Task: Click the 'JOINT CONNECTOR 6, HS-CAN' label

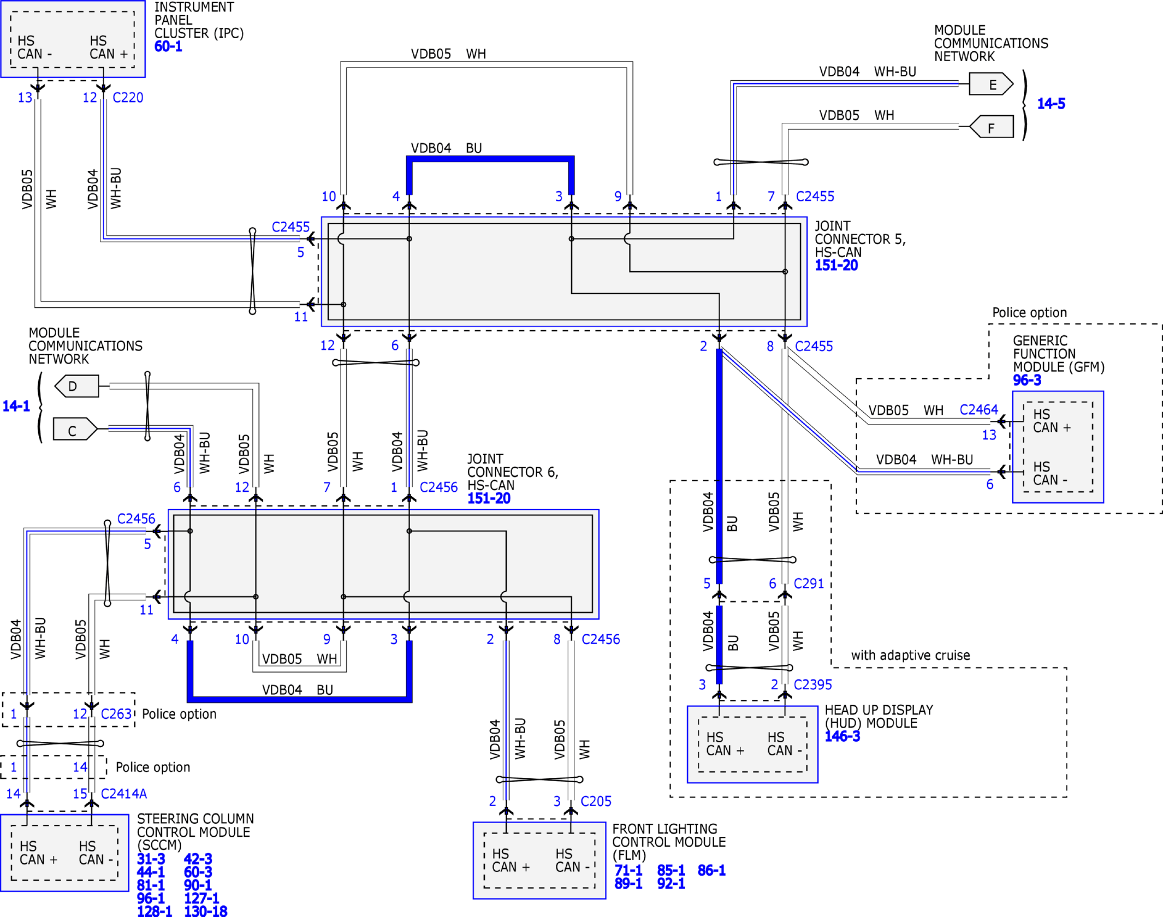Action: [512, 472]
